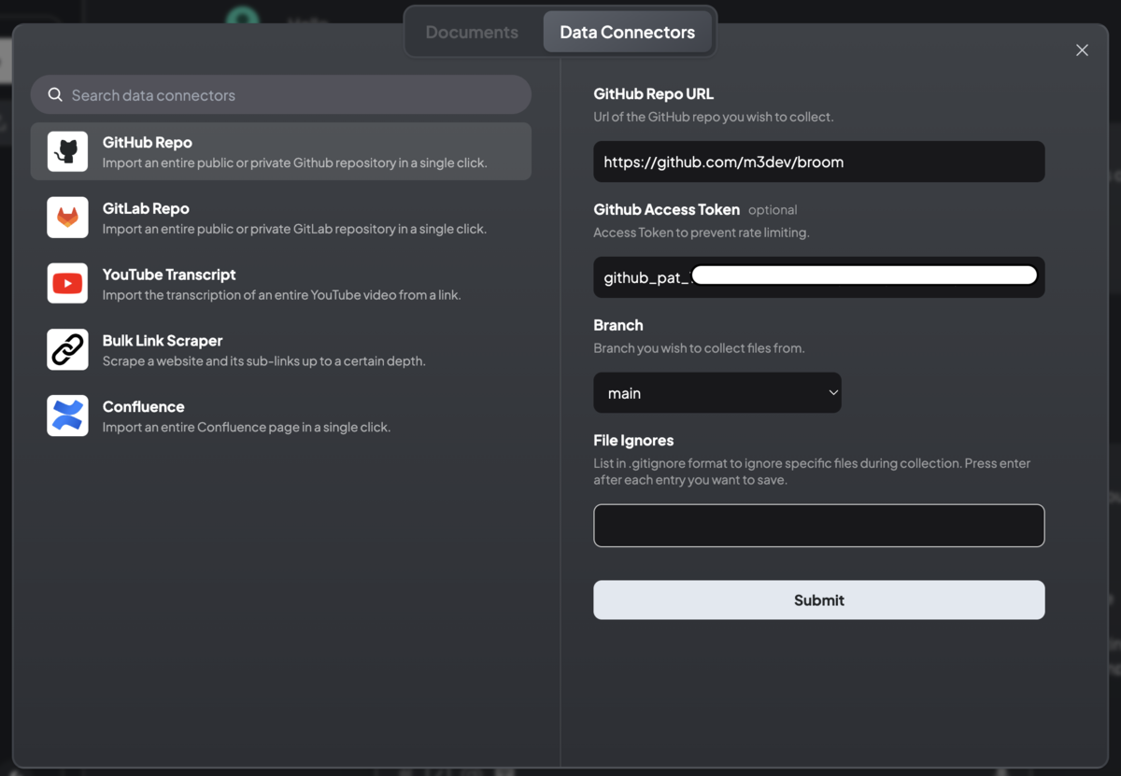Click the GitHub Octocat icon
This screenshot has width=1121, height=776.
[x=67, y=151]
